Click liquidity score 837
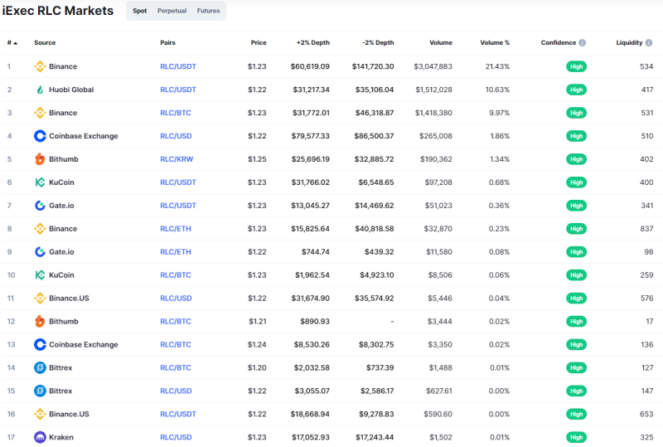Image resolution: width=663 pixels, height=447 pixels. click(646, 229)
